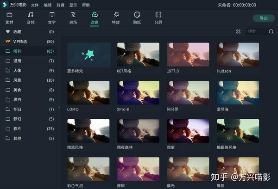Select the XPro-II filter thumbnail
The image size is (278, 189).
point(138,92)
